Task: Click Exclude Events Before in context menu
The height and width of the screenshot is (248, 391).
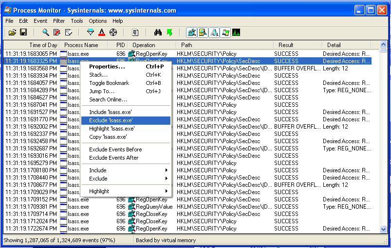Action: [115, 149]
